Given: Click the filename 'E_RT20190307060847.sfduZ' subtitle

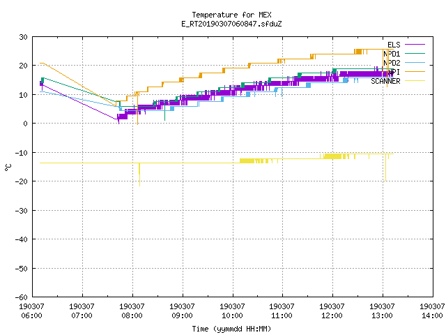Looking at the screenshot, I should pos(231,24).
